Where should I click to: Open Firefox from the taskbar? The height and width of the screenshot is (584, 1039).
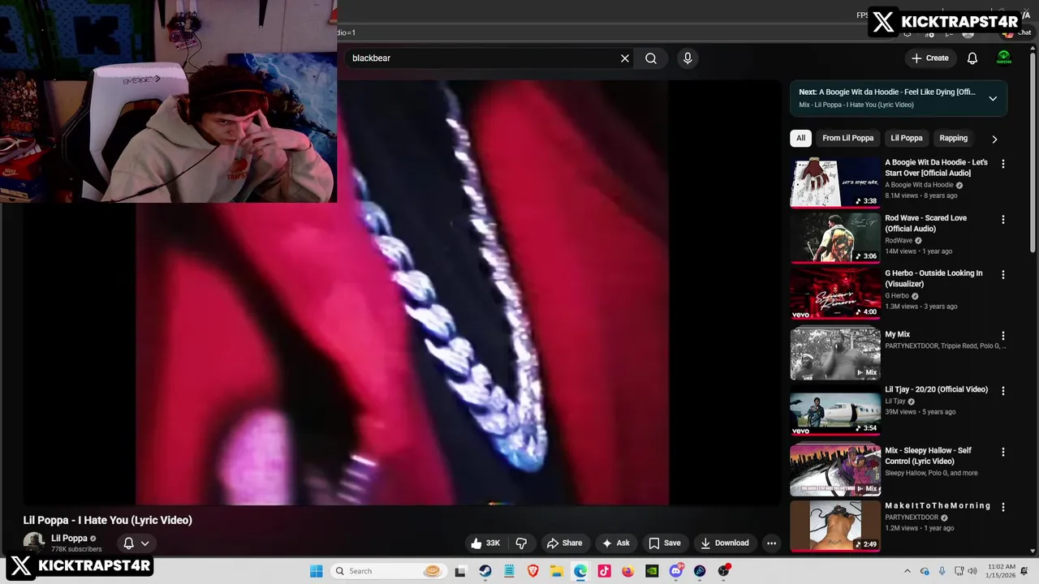click(x=627, y=571)
